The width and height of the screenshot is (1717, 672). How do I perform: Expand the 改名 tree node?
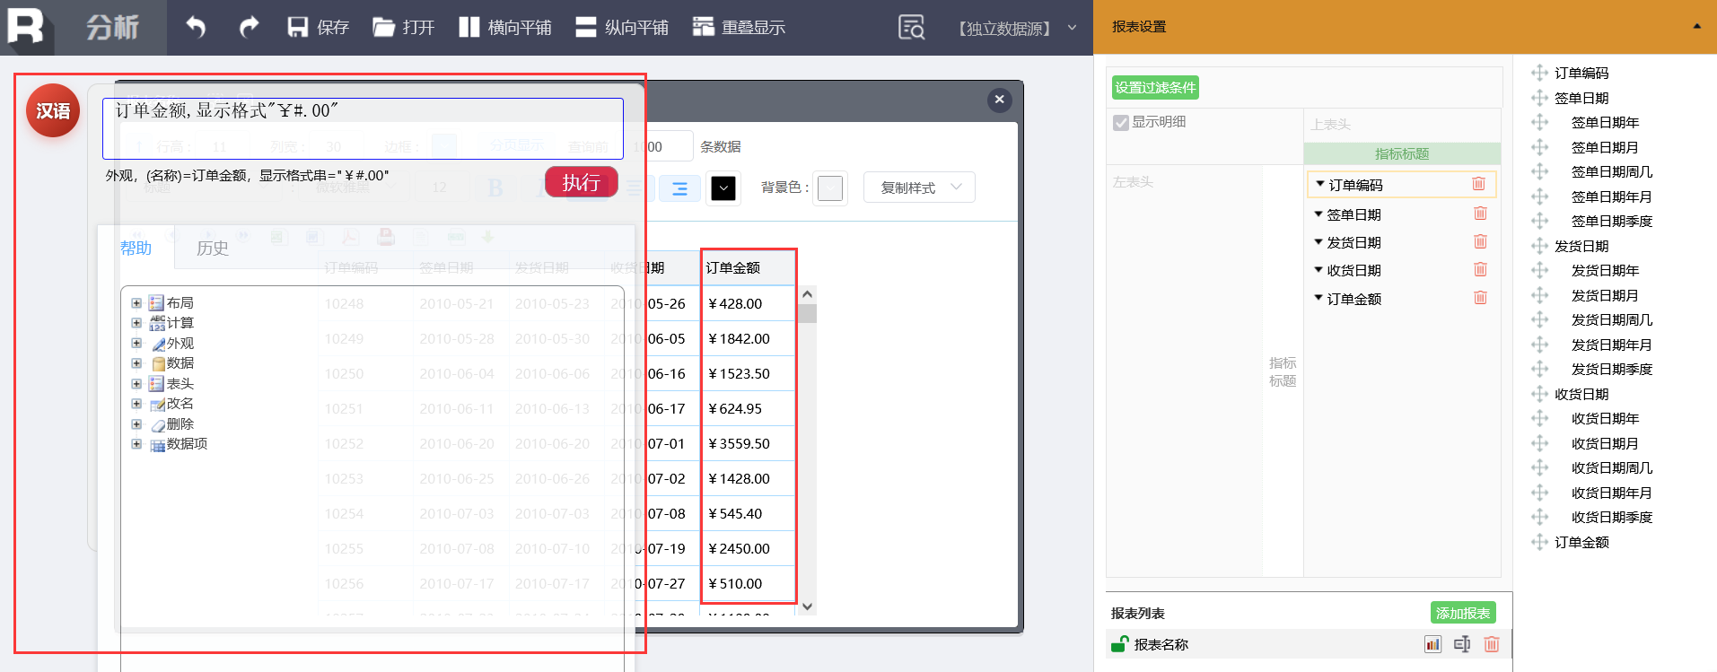(136, 404)
